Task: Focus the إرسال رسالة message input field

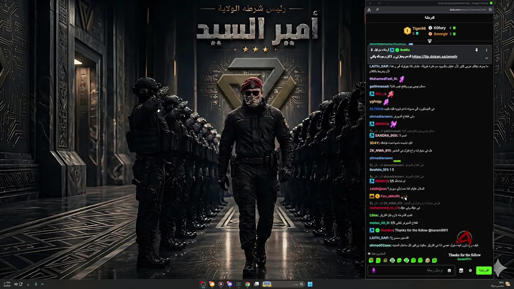Action: pyautogui.click(x=412, y=271)
